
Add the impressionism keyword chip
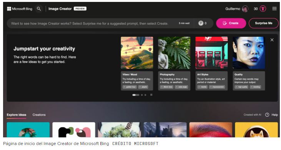tap(217, 87)
